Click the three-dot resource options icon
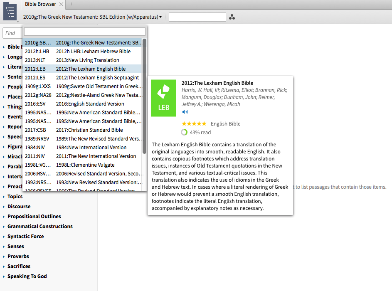 tap(232, 17)
